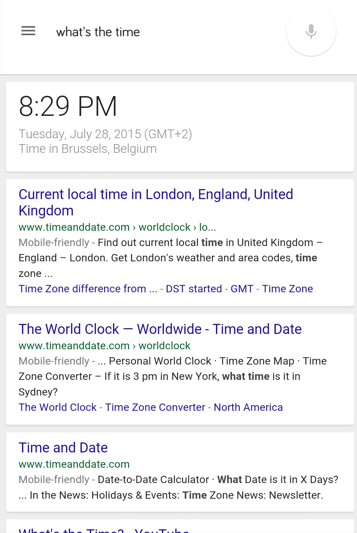
Task: Open the North America sitelink
Action: click(x=248, y=407)
